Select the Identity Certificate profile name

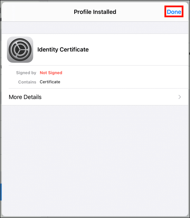pos(63,49)
